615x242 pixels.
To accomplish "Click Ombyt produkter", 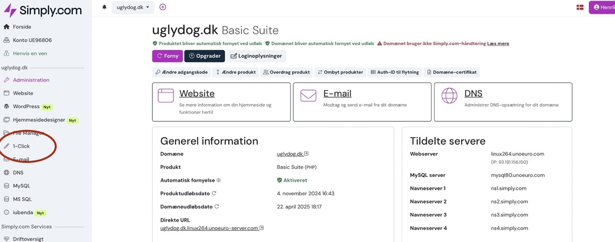I will point(340,72).
